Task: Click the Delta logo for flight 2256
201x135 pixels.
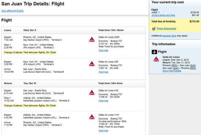Action: pos(92,39)
